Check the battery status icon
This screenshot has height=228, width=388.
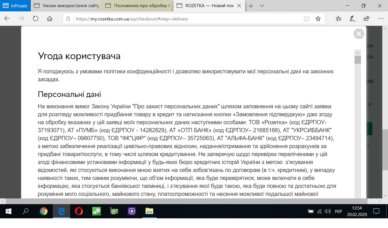pos(311,211)
